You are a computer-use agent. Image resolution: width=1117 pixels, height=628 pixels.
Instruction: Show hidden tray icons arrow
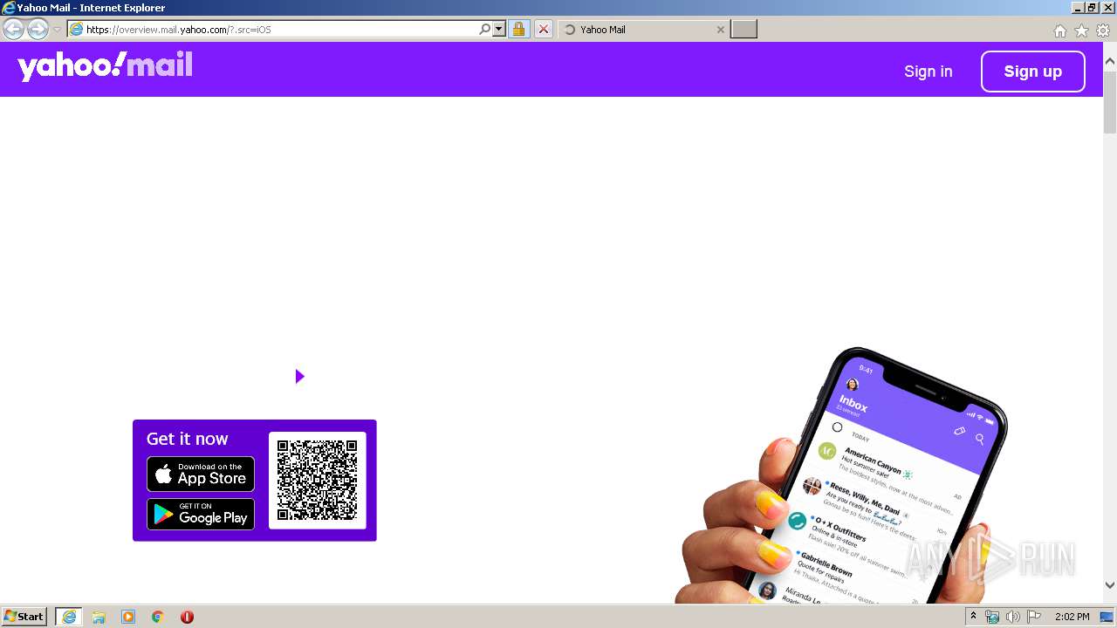[973, 617]
